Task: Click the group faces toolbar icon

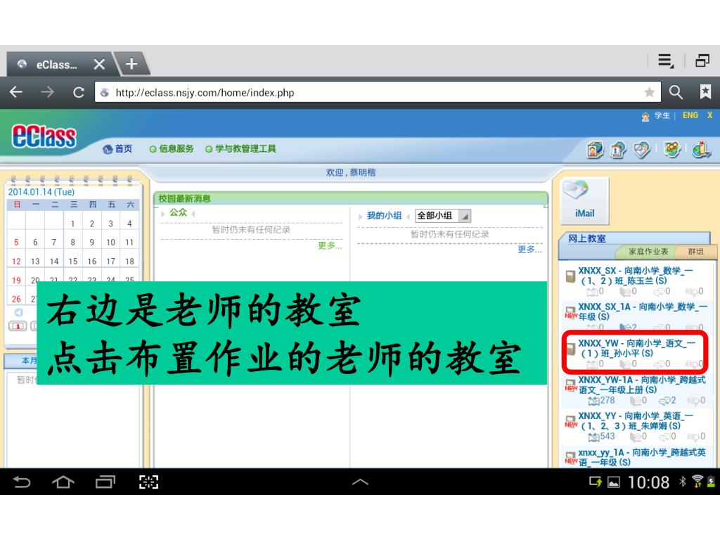Action: coord(671,150)
